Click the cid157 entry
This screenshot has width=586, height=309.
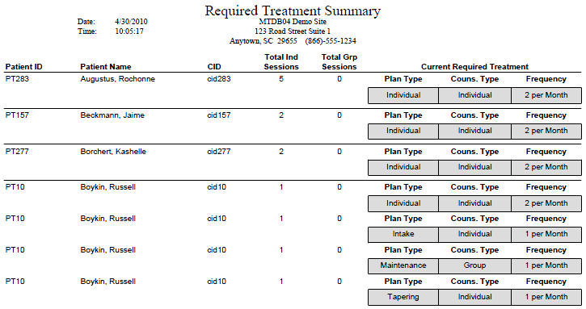[x=218, y=115]
